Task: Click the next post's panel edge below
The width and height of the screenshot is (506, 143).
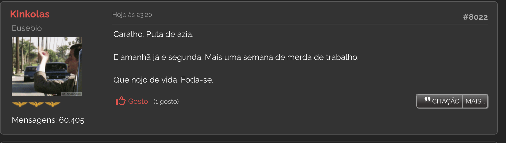Action: [253, 142]
